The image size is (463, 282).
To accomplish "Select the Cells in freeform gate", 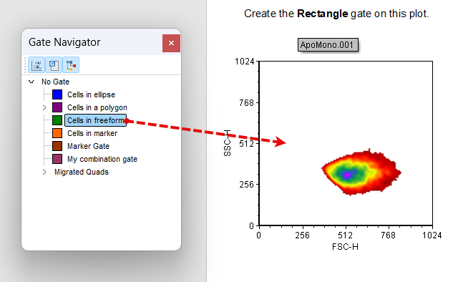I will pyautogui.click(x=96, y=120).
